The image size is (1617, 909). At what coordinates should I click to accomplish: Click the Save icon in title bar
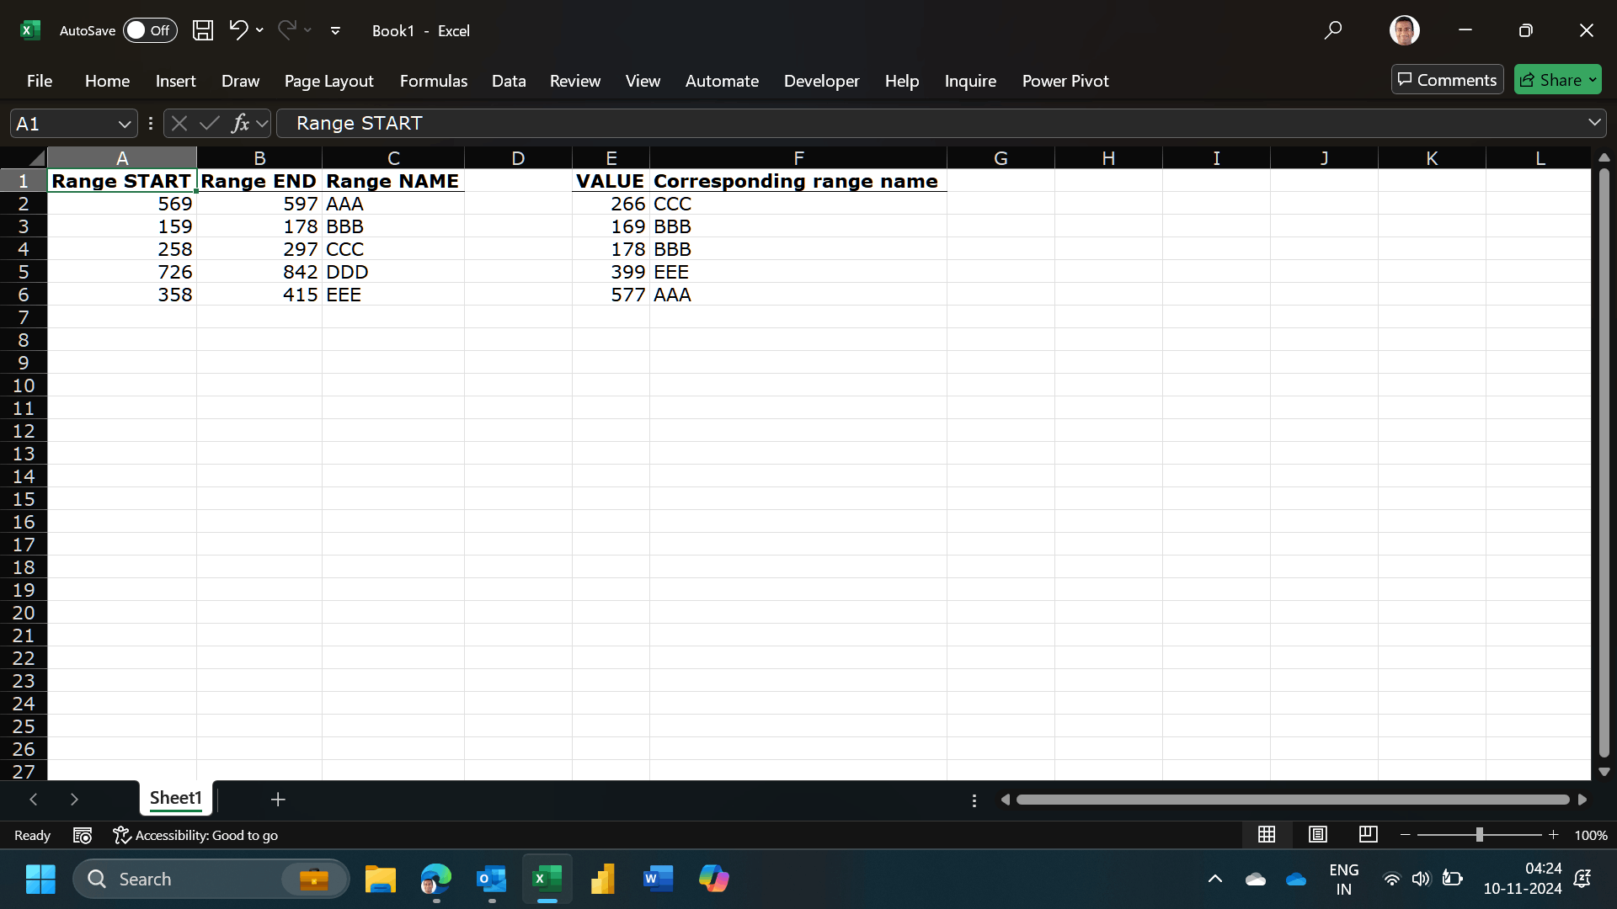click(203, 30)
